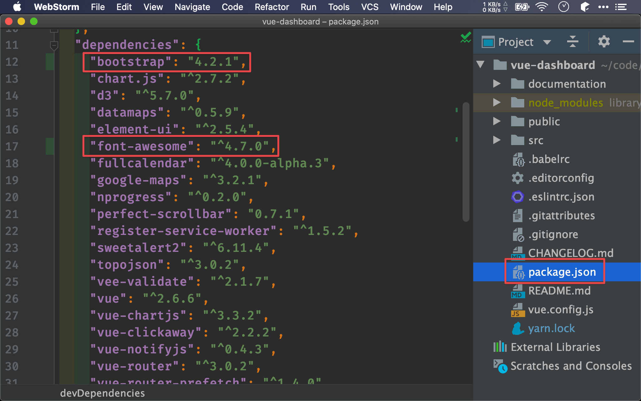Click the "element-ui" dependency key

pos(134,129)
